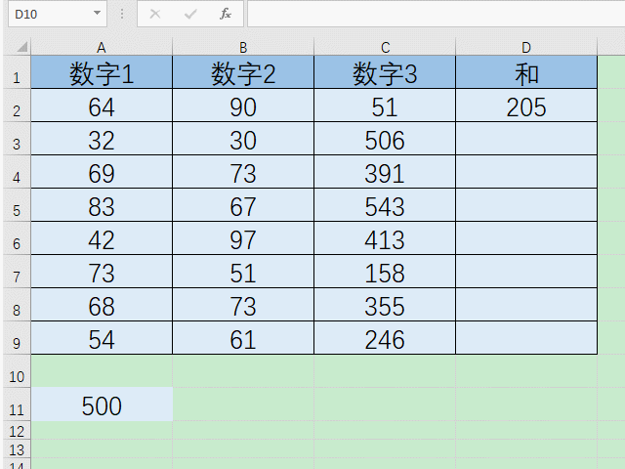Select row 7 header
Image resolution: width=625 pixels, height=469 pixels.
tap(17, 272)
